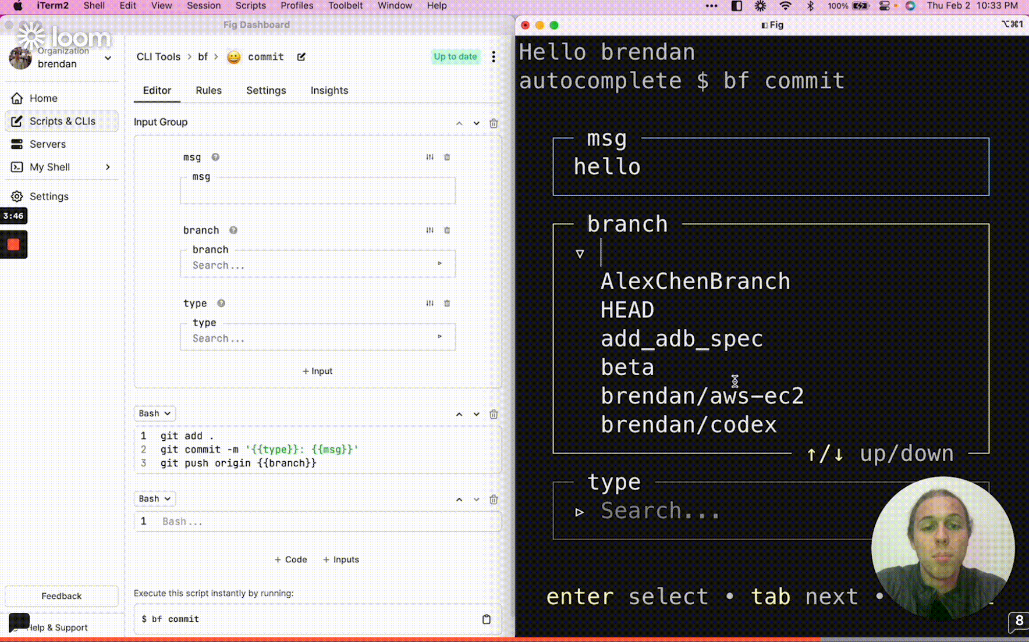This screenshot has height=642, width=1029.
Task: Move first Bash block down
Action: tap(476, 414)
